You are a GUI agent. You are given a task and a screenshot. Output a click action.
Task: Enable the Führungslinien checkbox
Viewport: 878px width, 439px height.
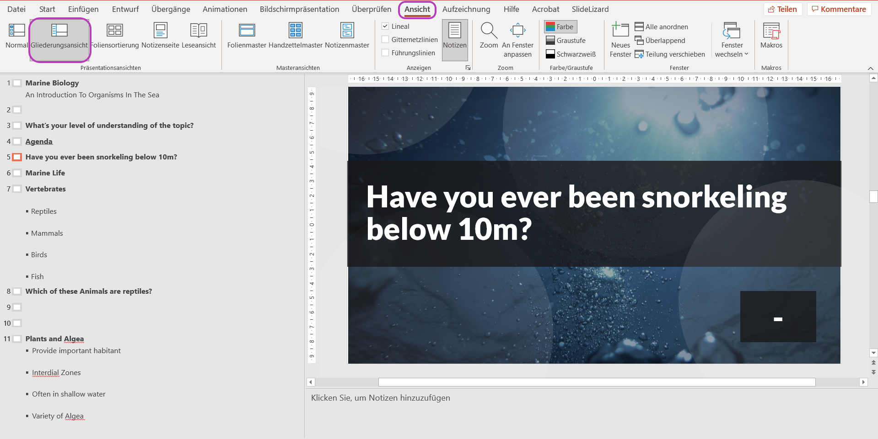click(x=385, y=53)
